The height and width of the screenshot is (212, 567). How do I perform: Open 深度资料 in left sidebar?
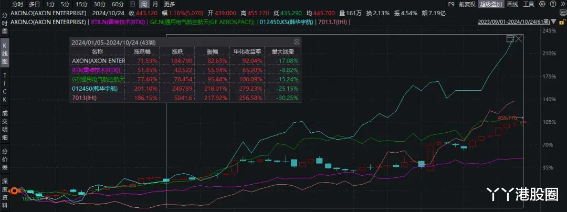[5, 193]
